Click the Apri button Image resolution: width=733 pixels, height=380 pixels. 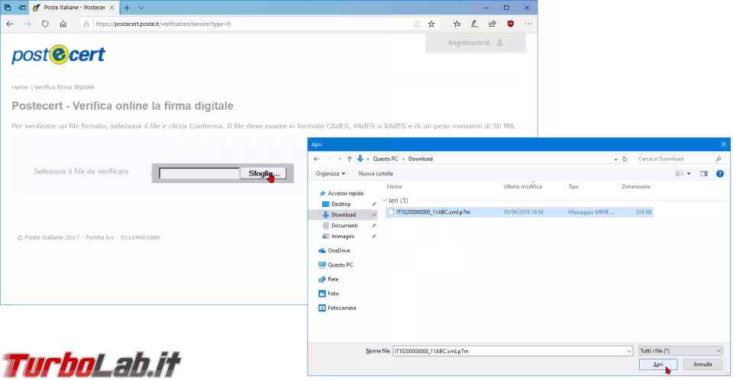tap(657, 364)
